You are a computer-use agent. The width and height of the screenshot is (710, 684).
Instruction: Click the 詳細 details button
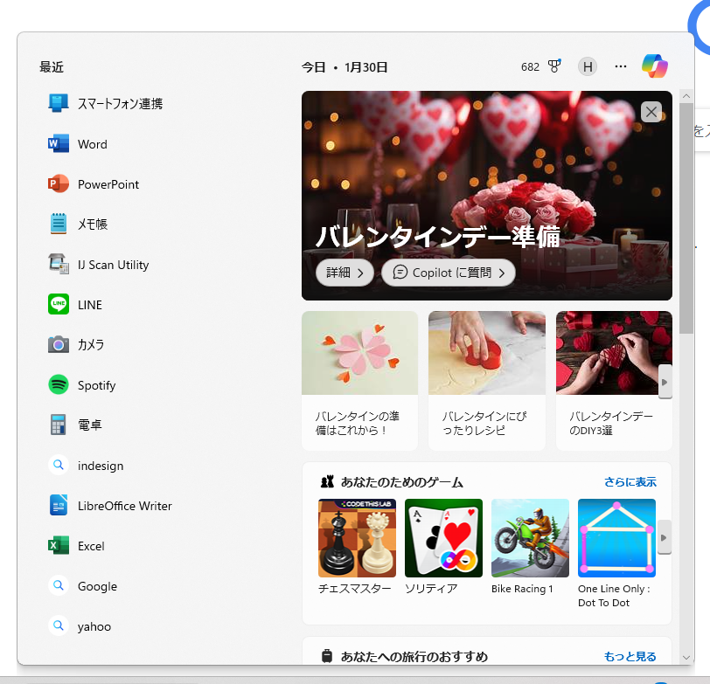pos(345,273)
